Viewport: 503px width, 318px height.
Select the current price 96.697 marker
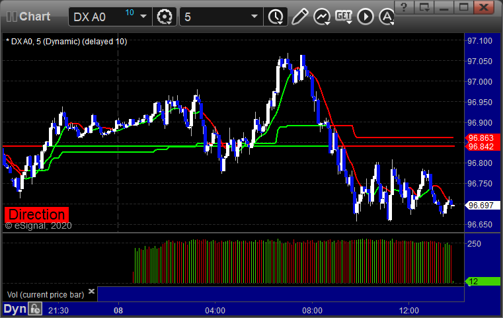pos(482,206)
